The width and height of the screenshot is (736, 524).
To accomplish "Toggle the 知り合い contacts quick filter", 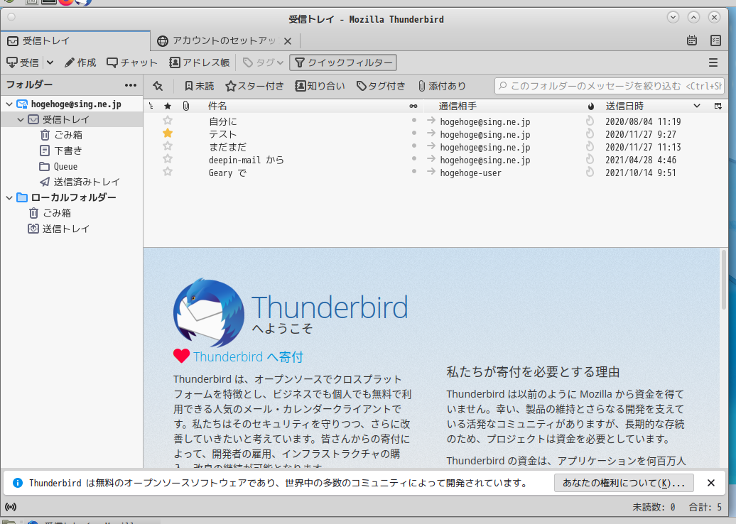I will click(320, 86).
